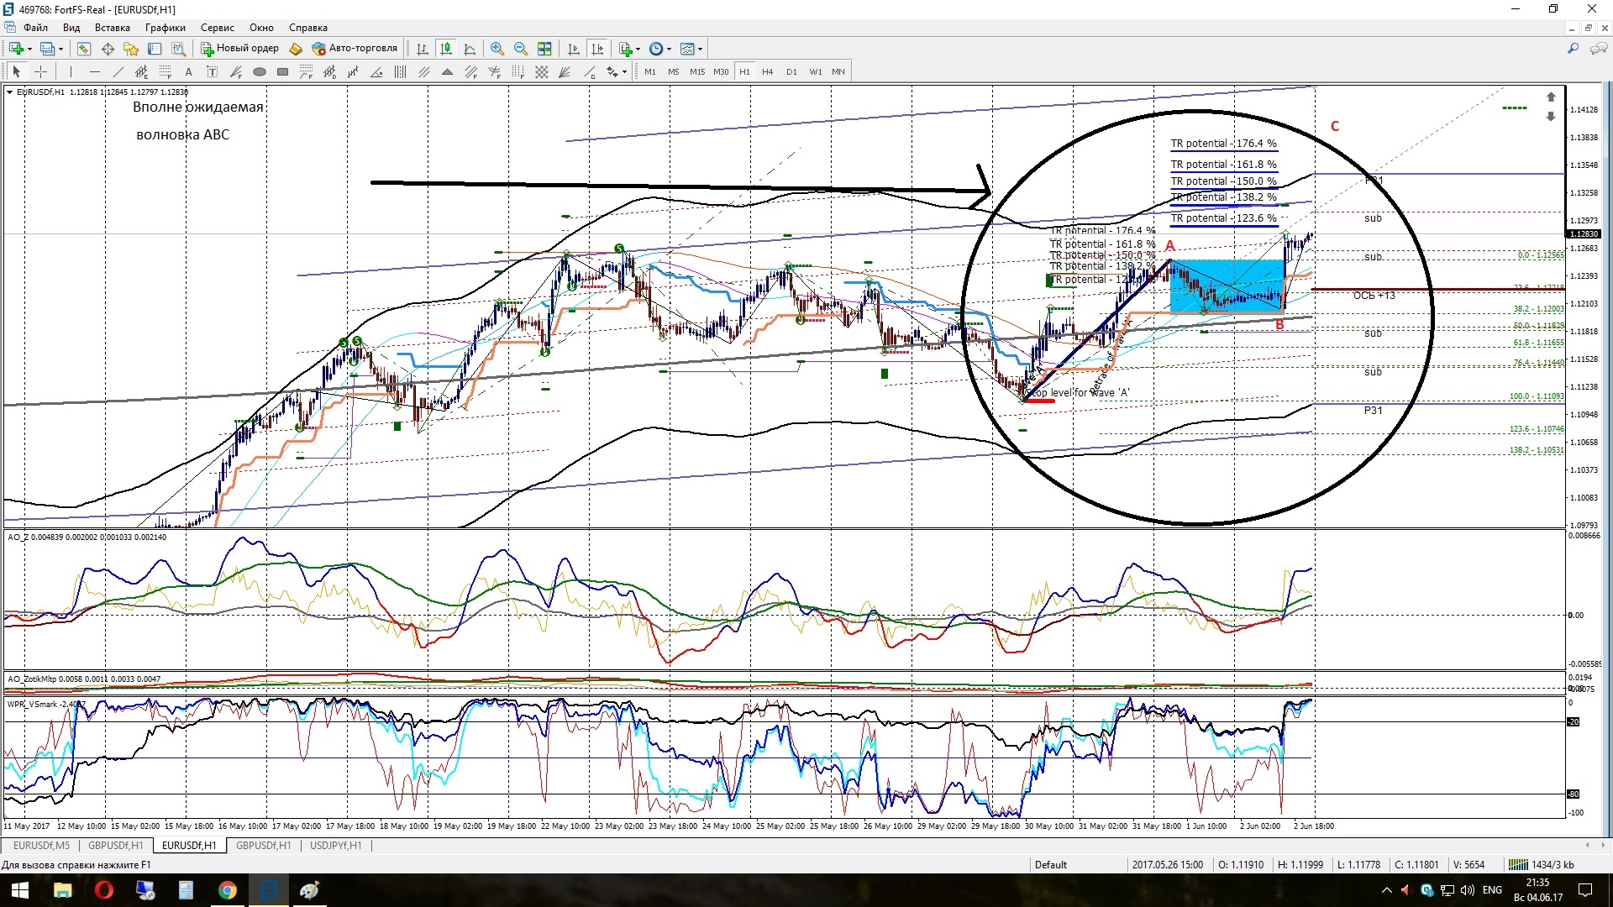Open the Market Watch window icon
This screenshot has width=1613, height=907.
pos(84,49)
